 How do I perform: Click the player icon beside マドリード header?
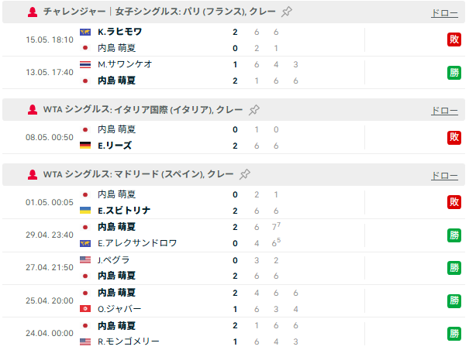coord(33,174)
